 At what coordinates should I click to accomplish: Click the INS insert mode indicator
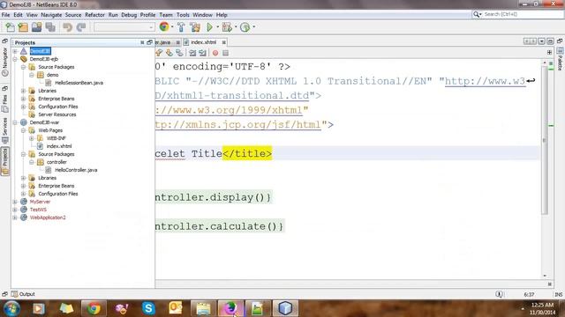559,294
